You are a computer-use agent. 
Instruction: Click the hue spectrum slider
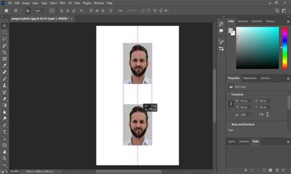click(285, 48)
